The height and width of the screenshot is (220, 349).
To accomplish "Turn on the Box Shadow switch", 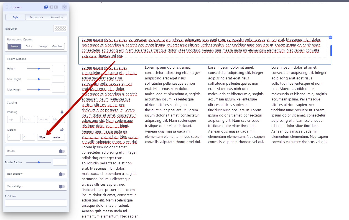I will tap(62, 174).
